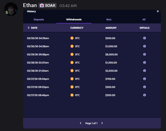Screen dimensions: 166x131
Task: Click the CURRENCY column header
Action: [x=77, y=28]
